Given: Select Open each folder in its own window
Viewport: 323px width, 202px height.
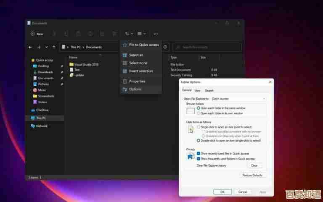Looking at the screenshot, I should [x=199, y=113].
